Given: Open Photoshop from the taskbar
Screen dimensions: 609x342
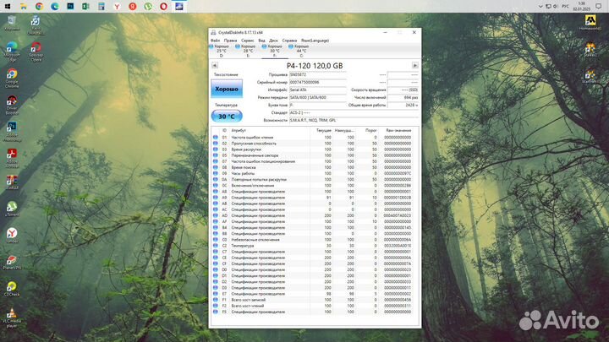Looking at the screenshot, I should coord(70,6).
